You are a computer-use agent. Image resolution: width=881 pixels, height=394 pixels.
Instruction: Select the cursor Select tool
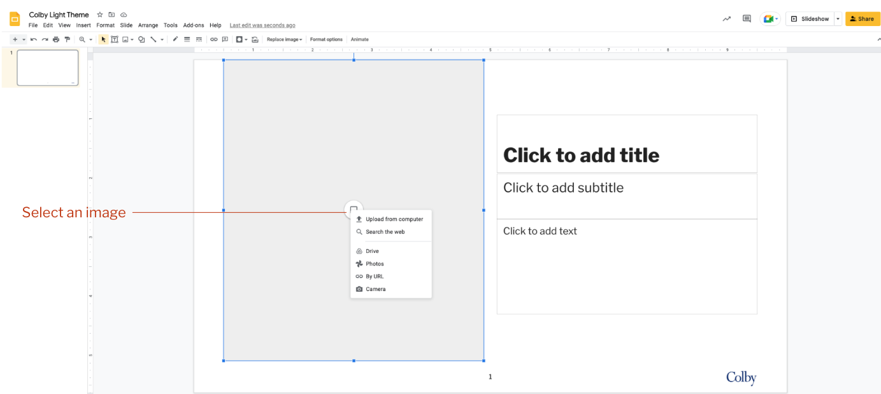[x=104, y=39]
